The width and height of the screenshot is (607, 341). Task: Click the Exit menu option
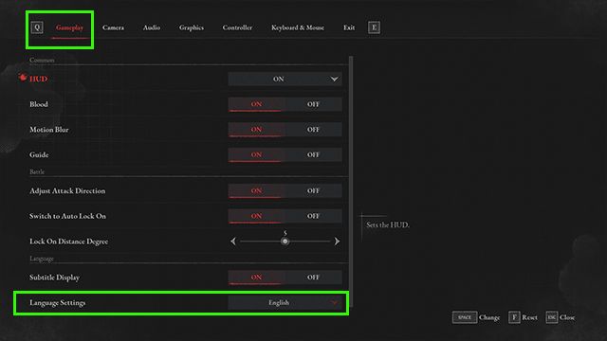coord(349,27)
